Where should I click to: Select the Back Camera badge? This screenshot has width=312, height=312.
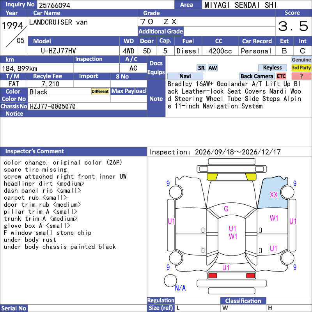[x=257, y=76]
